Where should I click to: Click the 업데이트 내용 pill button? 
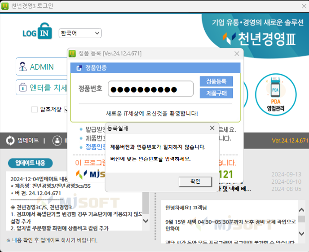31,163
